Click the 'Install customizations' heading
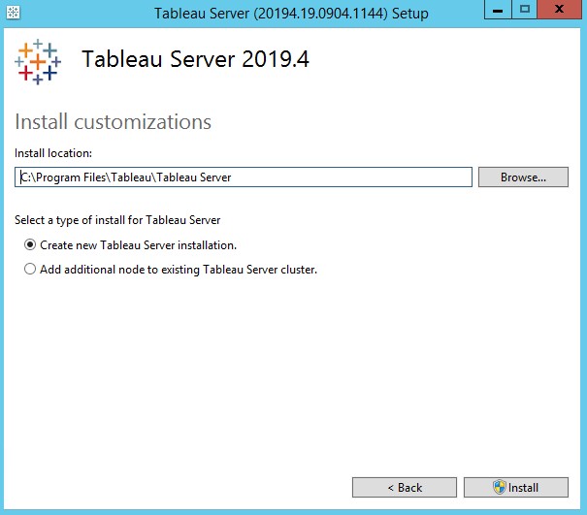The image size is (587, 515). pyautogui.click(x=113, y=122)
